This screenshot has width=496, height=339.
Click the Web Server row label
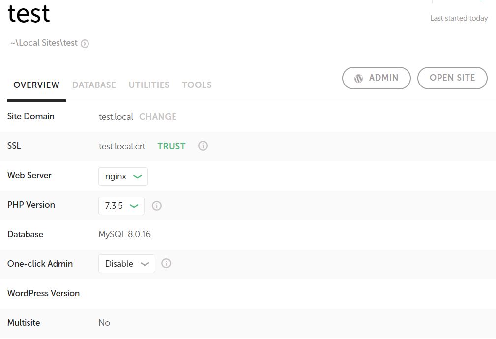click(29, 175)
